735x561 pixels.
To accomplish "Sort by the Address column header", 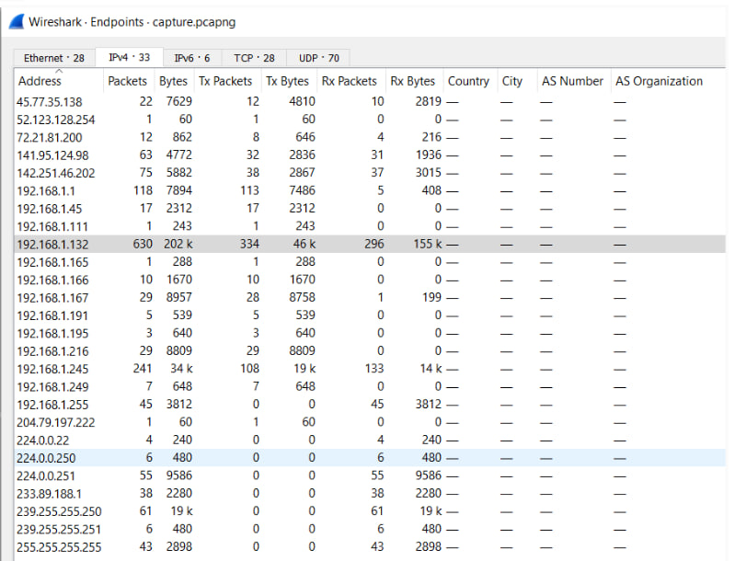I will pyautogui.click(x=58, y=81).
